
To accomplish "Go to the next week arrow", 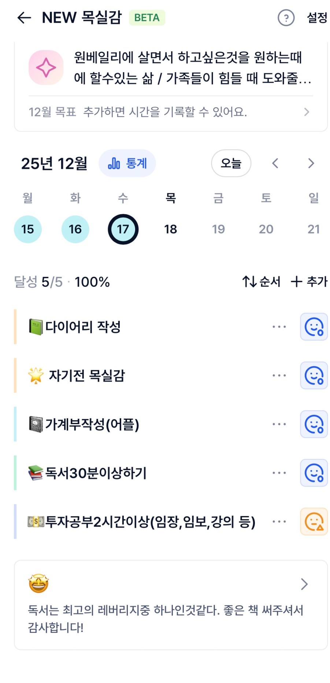I will 311,163.
